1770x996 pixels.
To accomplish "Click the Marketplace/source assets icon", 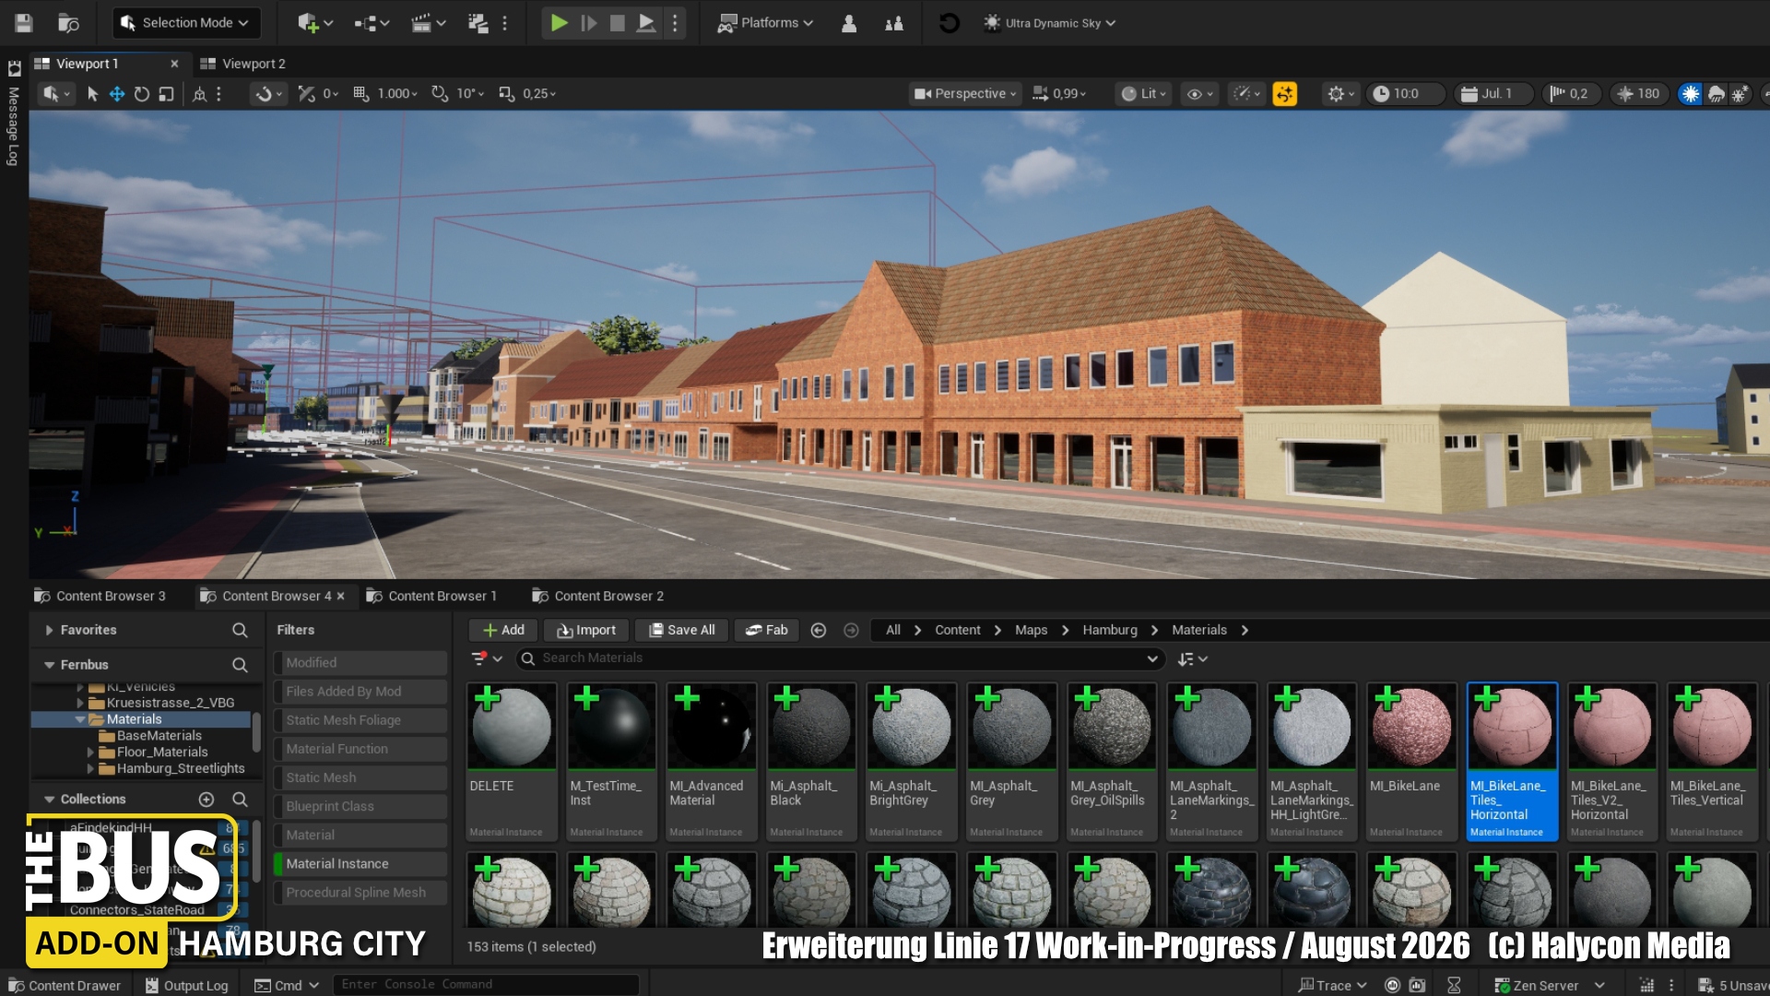I will point(478,23).
